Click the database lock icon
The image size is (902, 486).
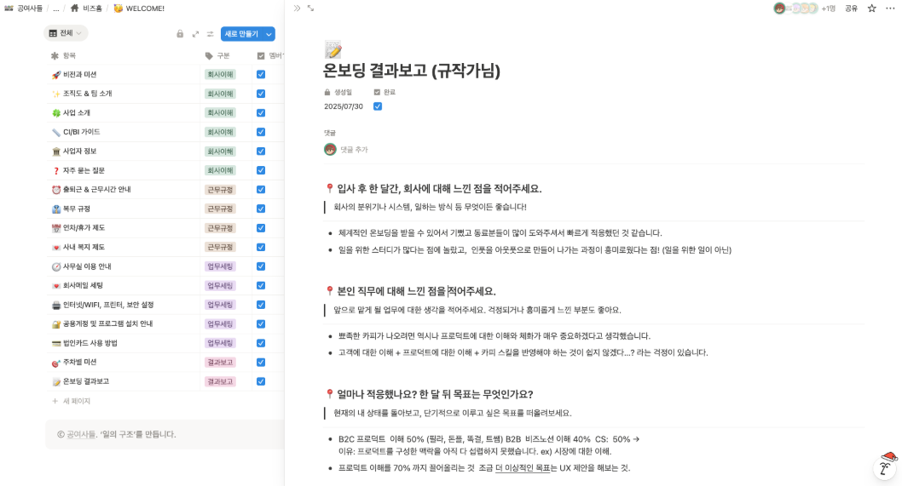(x=180, y=34)
